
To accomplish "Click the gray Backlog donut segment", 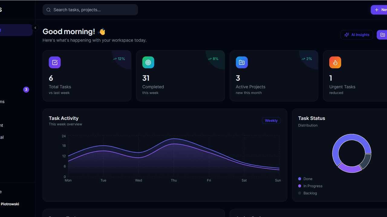I will (366, 162).
